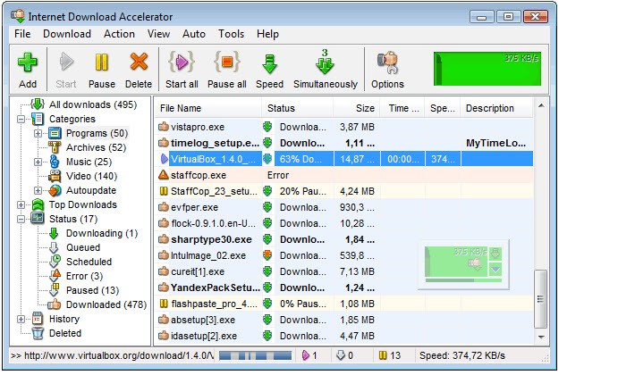
Task: Open the View menu
Action: 158,34
